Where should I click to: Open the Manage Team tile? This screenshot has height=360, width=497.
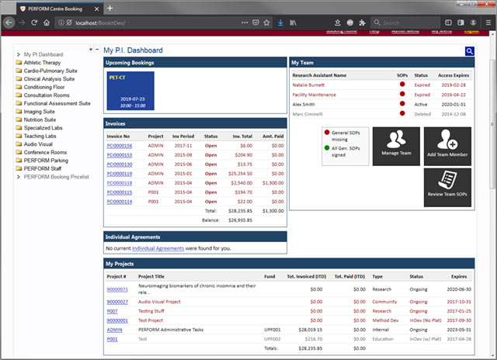(395, 146)
